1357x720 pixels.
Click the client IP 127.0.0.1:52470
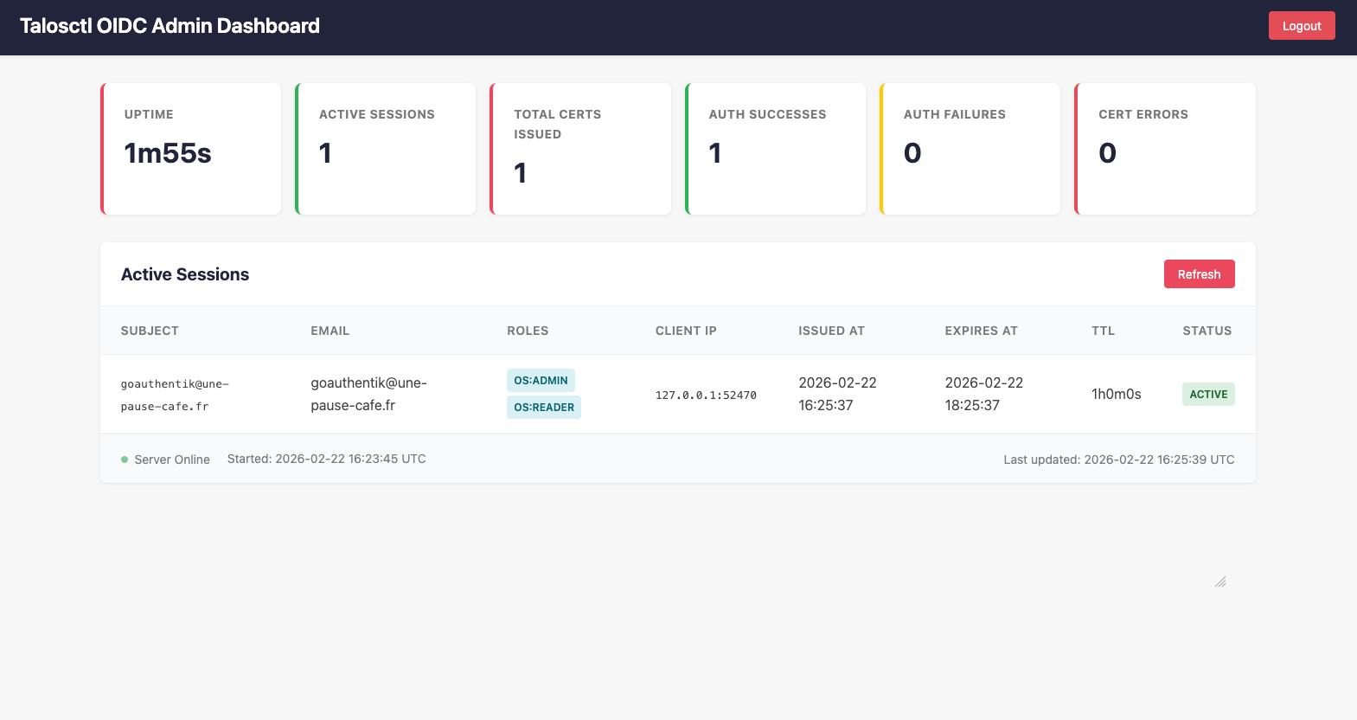click(x=706, y=395)
